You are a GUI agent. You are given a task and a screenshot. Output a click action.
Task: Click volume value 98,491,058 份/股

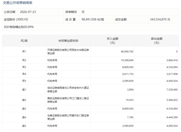coord(93,20)
